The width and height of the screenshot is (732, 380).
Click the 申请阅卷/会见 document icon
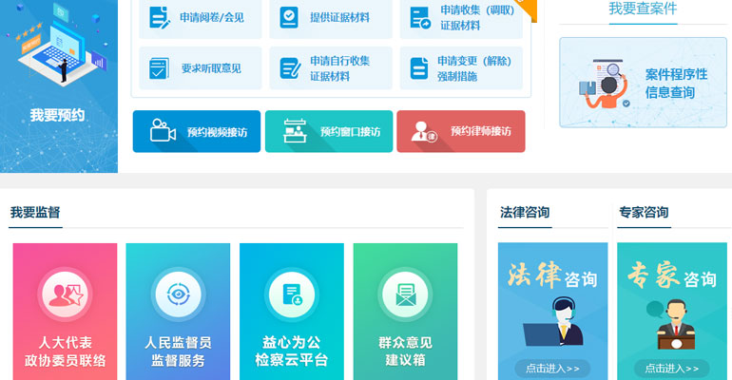159,18
